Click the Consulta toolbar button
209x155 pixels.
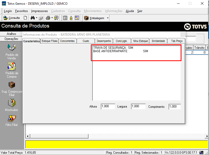point(12,18)
